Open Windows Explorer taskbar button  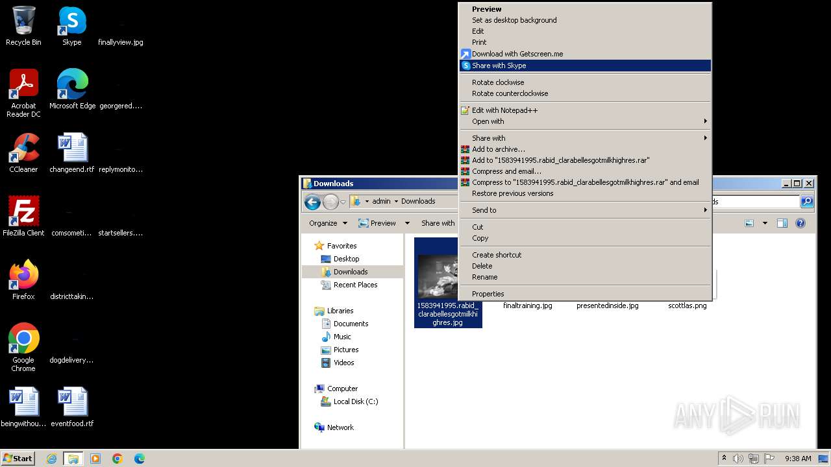coord(73,459)
